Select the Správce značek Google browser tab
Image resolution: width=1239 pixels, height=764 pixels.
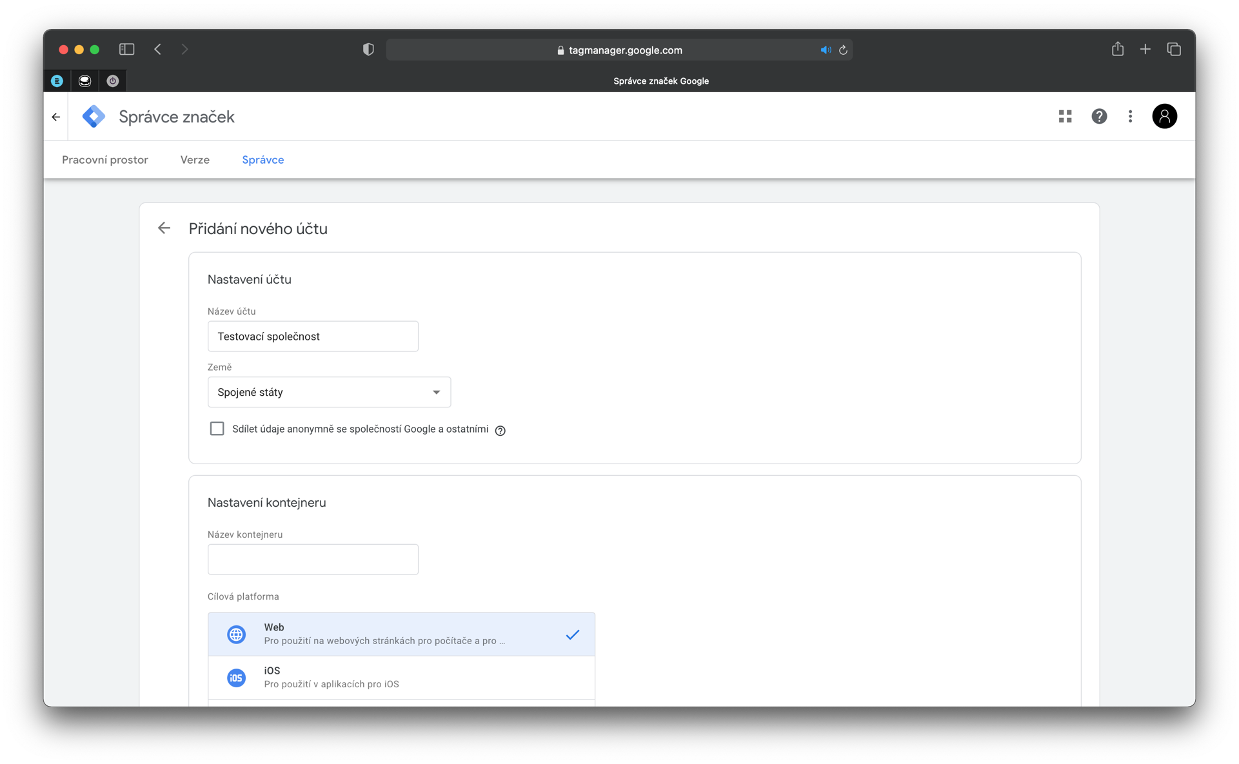tap(661, 81)
